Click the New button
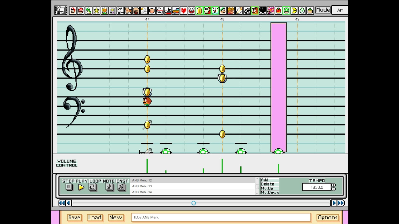This screenshot has height=224, width=399. click(x=116, y=217)
